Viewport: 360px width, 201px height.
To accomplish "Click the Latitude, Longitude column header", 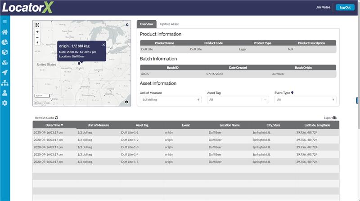I will point(317,125).
